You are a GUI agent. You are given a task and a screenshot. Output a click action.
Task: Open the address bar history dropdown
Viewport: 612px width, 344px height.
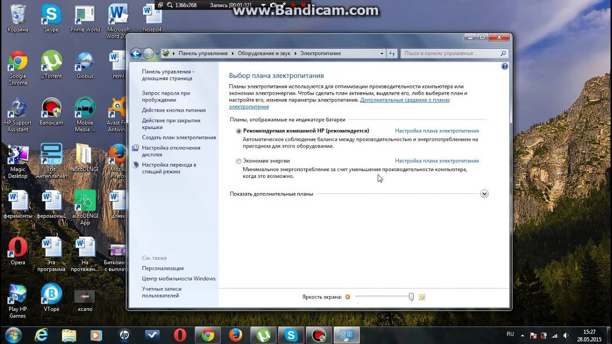click(x=382, y=54)
